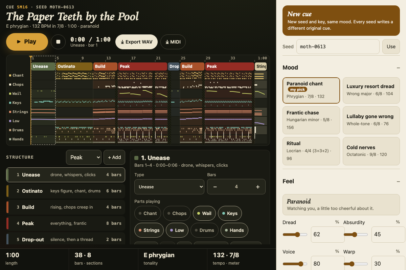This screenshot has height=270, width=406.
Task: Click the Sting timeline section block
Action: click(x=261, y=66)
